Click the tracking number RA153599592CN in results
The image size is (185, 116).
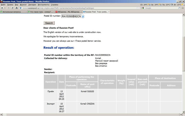[x=103, y=55]
